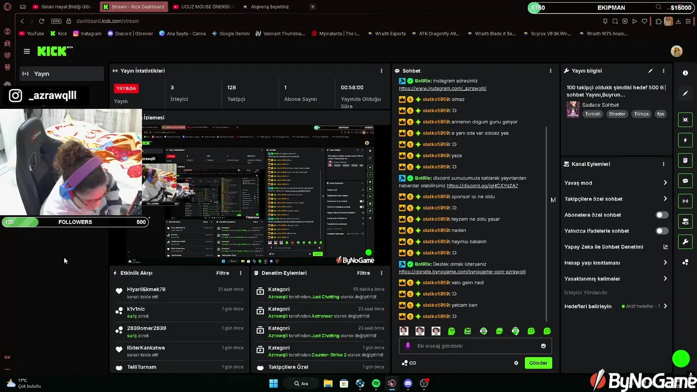
Task: Click the Gönder send button
Action: (x=538, y=363)
